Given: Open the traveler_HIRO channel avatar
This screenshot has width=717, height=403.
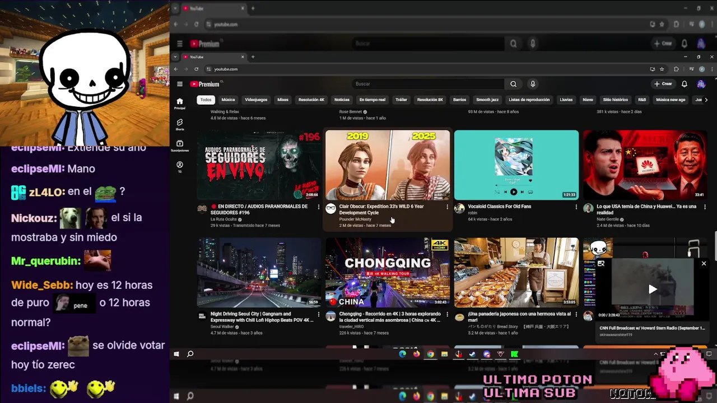Looking at the screenshot, I should pos(330,316).
